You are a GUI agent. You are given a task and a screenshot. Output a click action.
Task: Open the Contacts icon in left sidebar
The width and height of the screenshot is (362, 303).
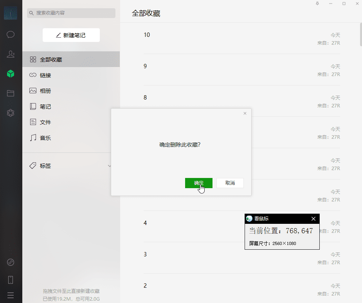(x=11, y=54)
